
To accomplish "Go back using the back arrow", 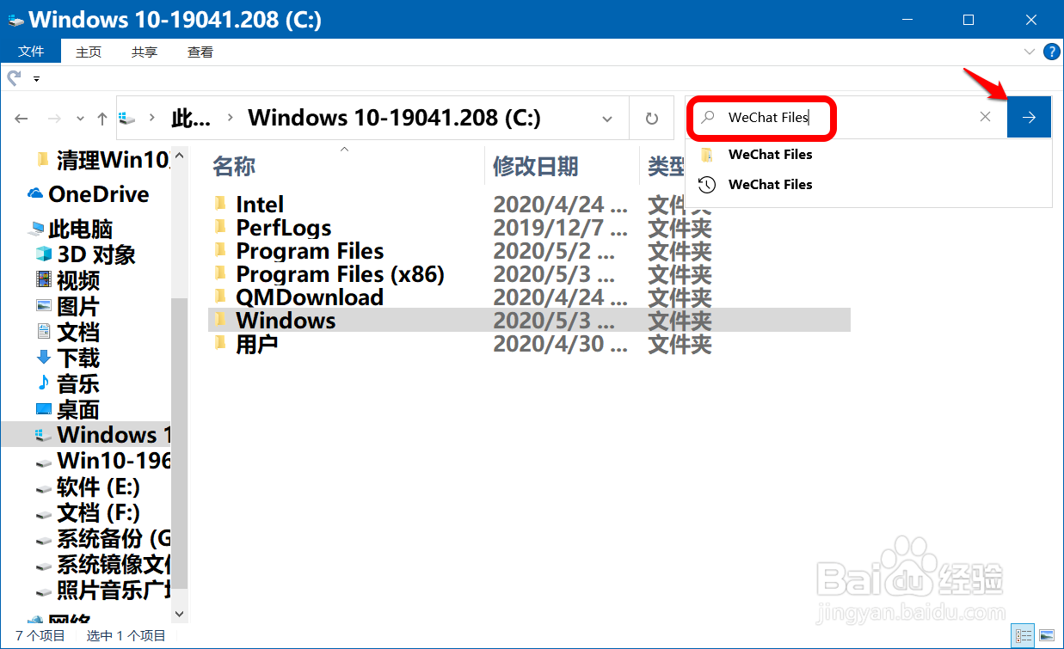I will point(21,118).
